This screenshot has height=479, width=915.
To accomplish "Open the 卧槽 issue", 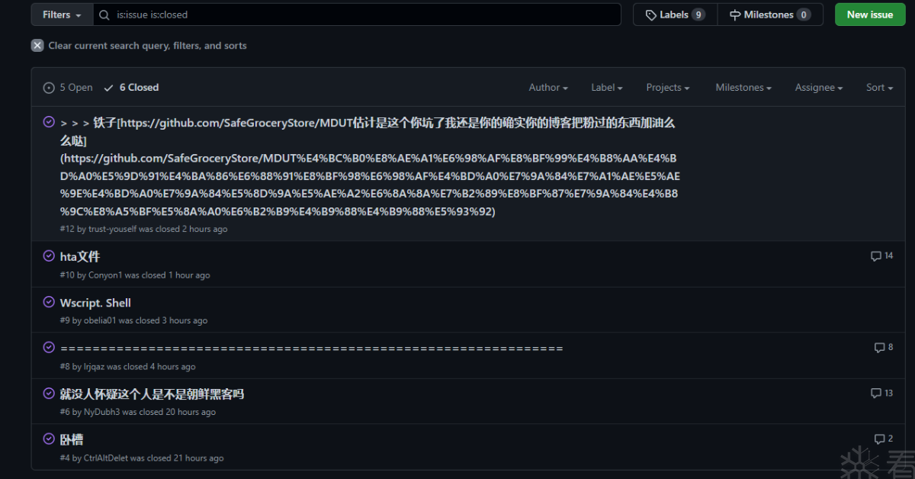I will click(72, 439).
